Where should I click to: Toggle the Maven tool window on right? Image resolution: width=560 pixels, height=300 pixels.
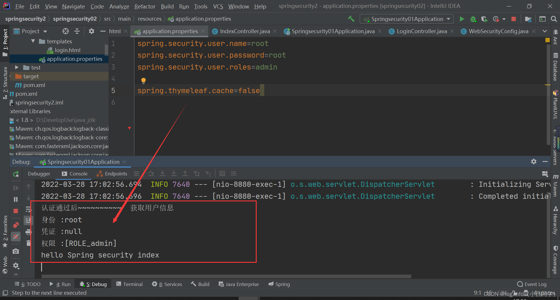point(555,186)
